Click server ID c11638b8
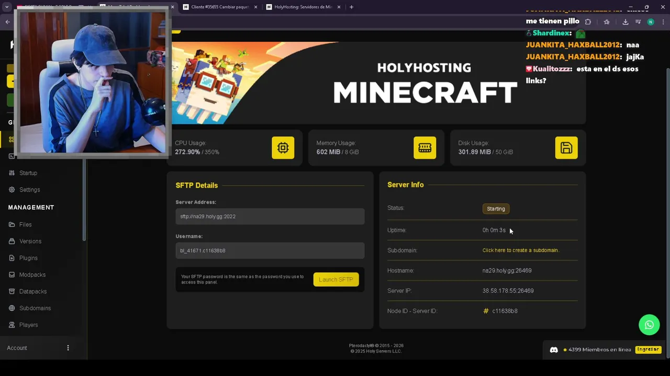670x376 pixels. click(x=505, y=311)
